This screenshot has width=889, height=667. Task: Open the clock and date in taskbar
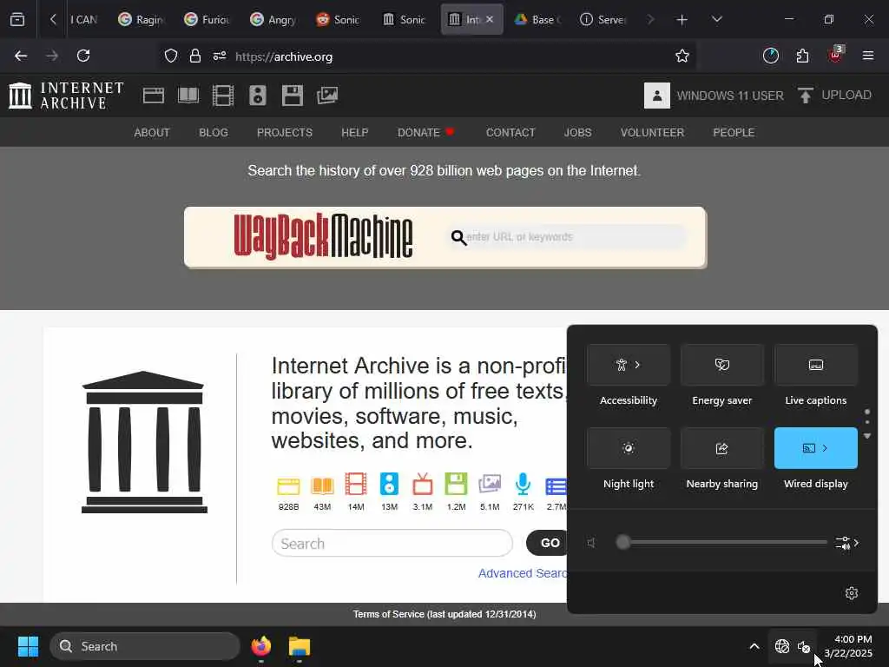pyautogui.click(x=849, y=646)
